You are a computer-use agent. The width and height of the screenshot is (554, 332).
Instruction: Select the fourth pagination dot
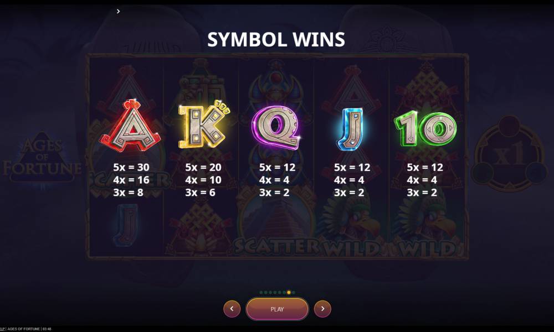(275, 293)
